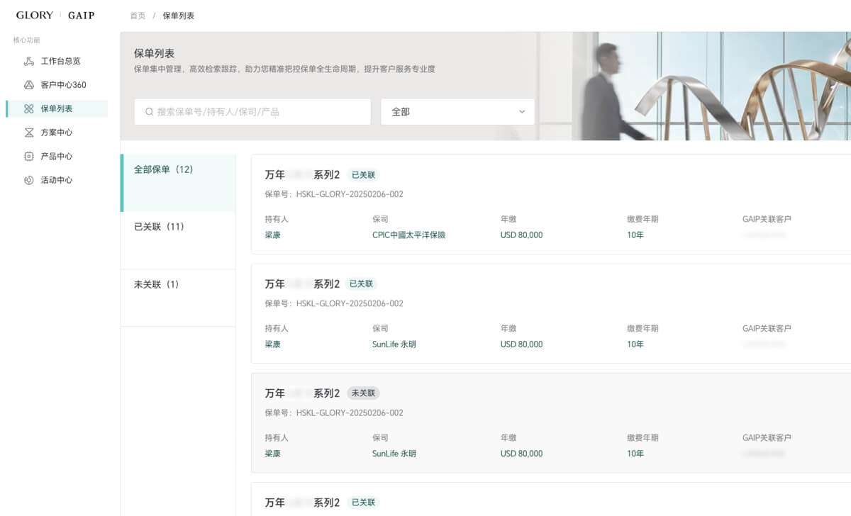Click the magnifier icon in search box

pyautogui.click(x=149, y=112)
